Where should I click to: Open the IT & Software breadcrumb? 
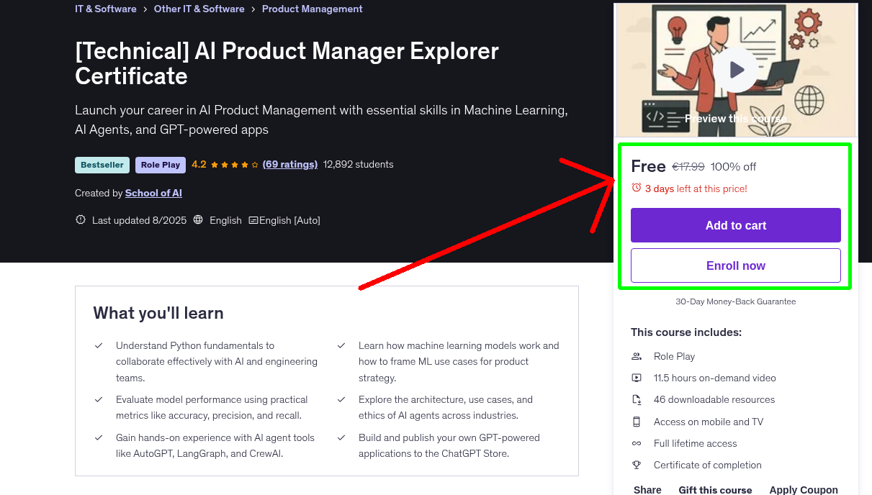pos(105,8)
